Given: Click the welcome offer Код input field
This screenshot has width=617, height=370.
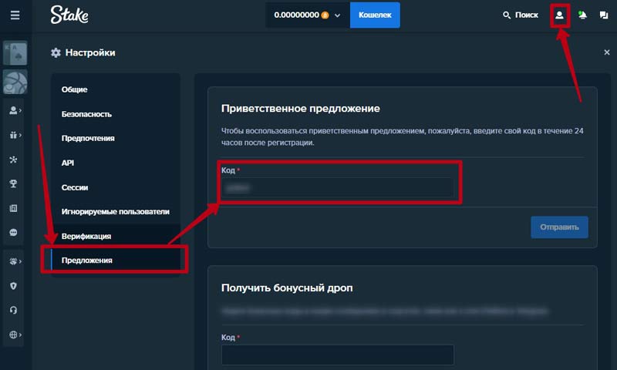Looking at the screenshot, I should [337, 188].
